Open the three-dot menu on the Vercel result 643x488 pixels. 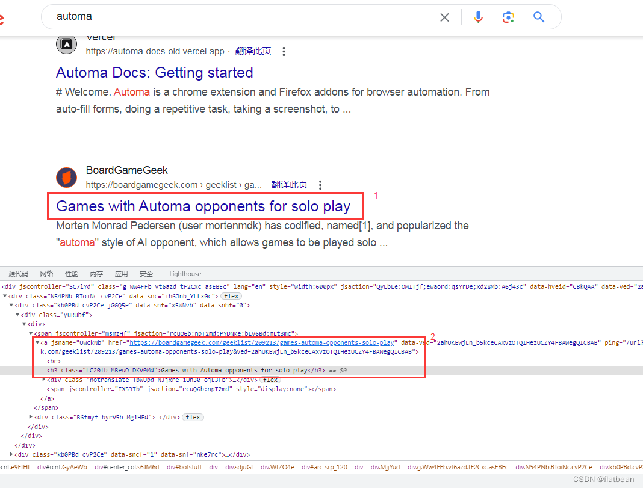(x=284, y=51)
